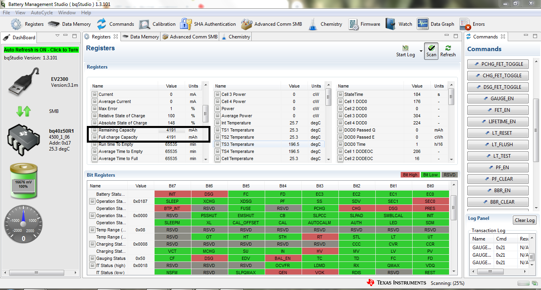Open the View menu
This screenshot has height=290, width=541.
[20, 13]
